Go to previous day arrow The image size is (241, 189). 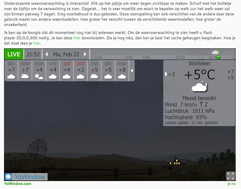47,54
